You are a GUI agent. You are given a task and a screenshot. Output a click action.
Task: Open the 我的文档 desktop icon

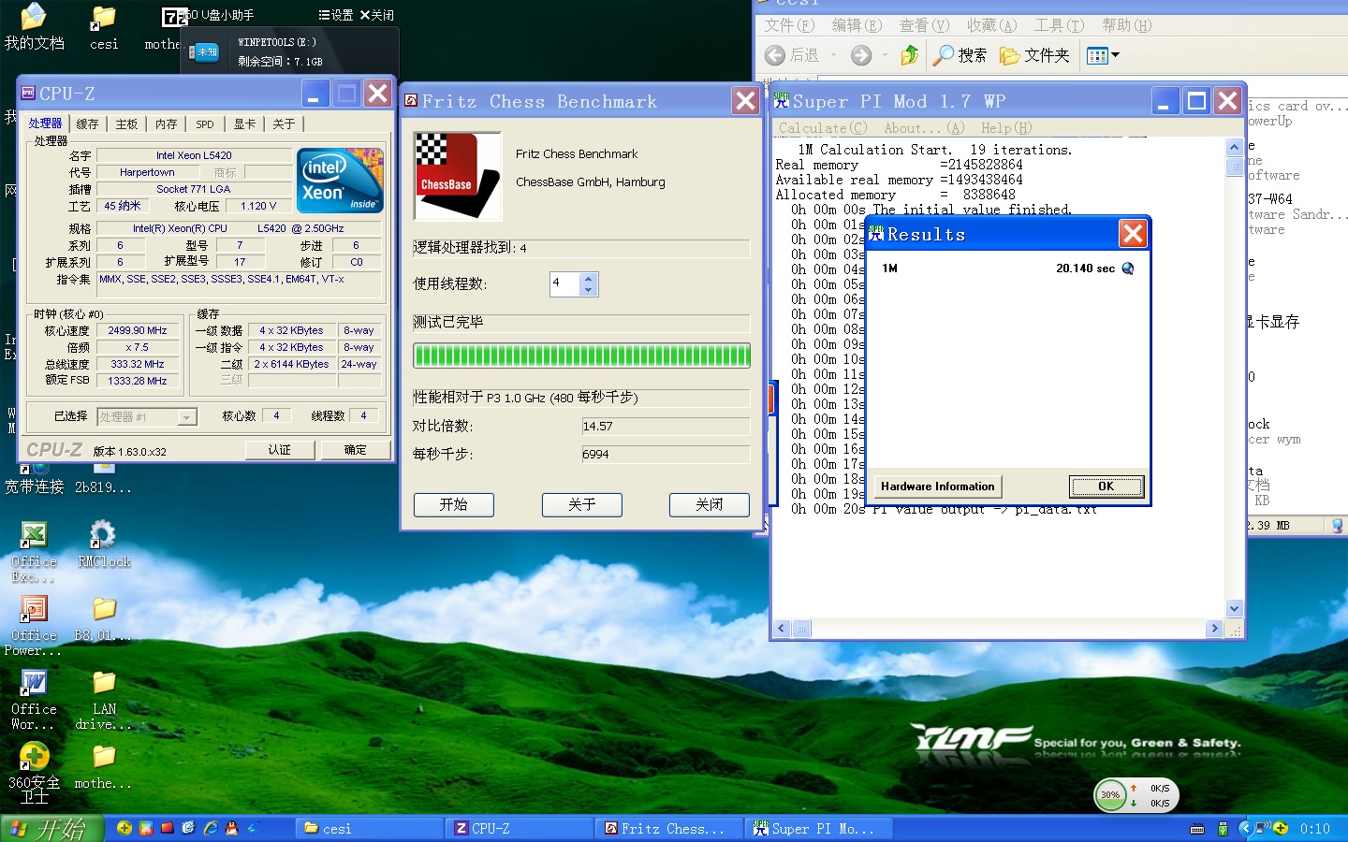point(34,26)
